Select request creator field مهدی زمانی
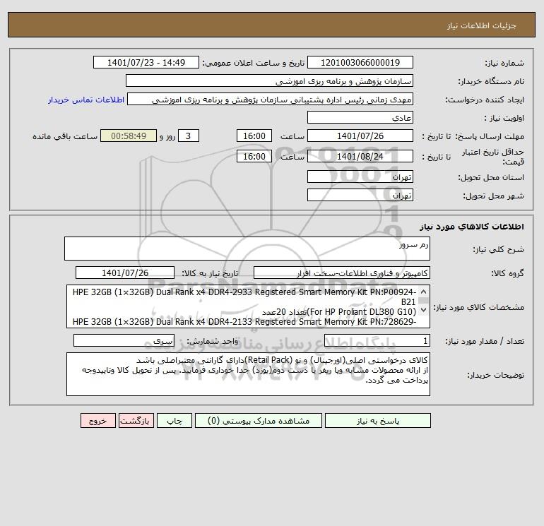Image resolution: width=544 pixels, height=526 pixels. (270, 99)
